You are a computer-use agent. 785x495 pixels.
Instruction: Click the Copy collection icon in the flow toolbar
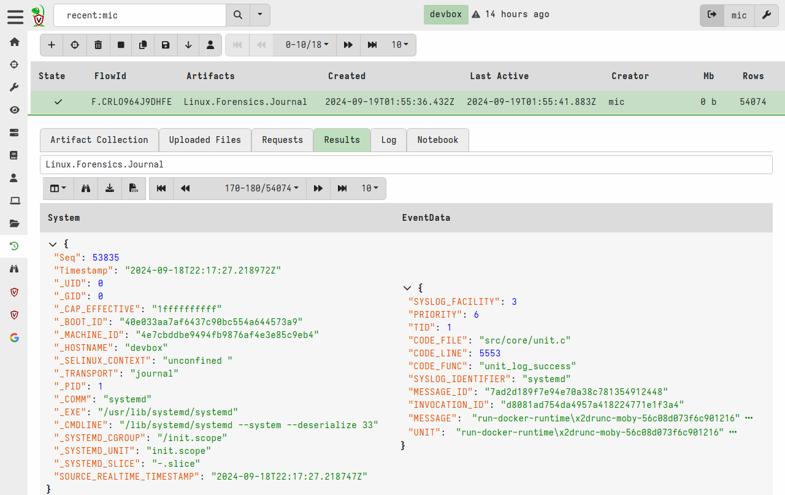click(144, 45)
